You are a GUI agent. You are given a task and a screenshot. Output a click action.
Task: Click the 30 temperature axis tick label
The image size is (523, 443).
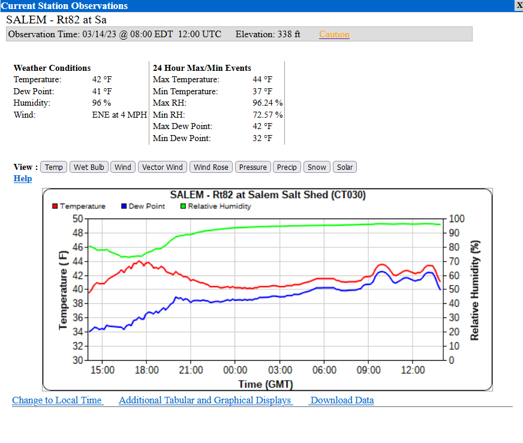point(78,360)
